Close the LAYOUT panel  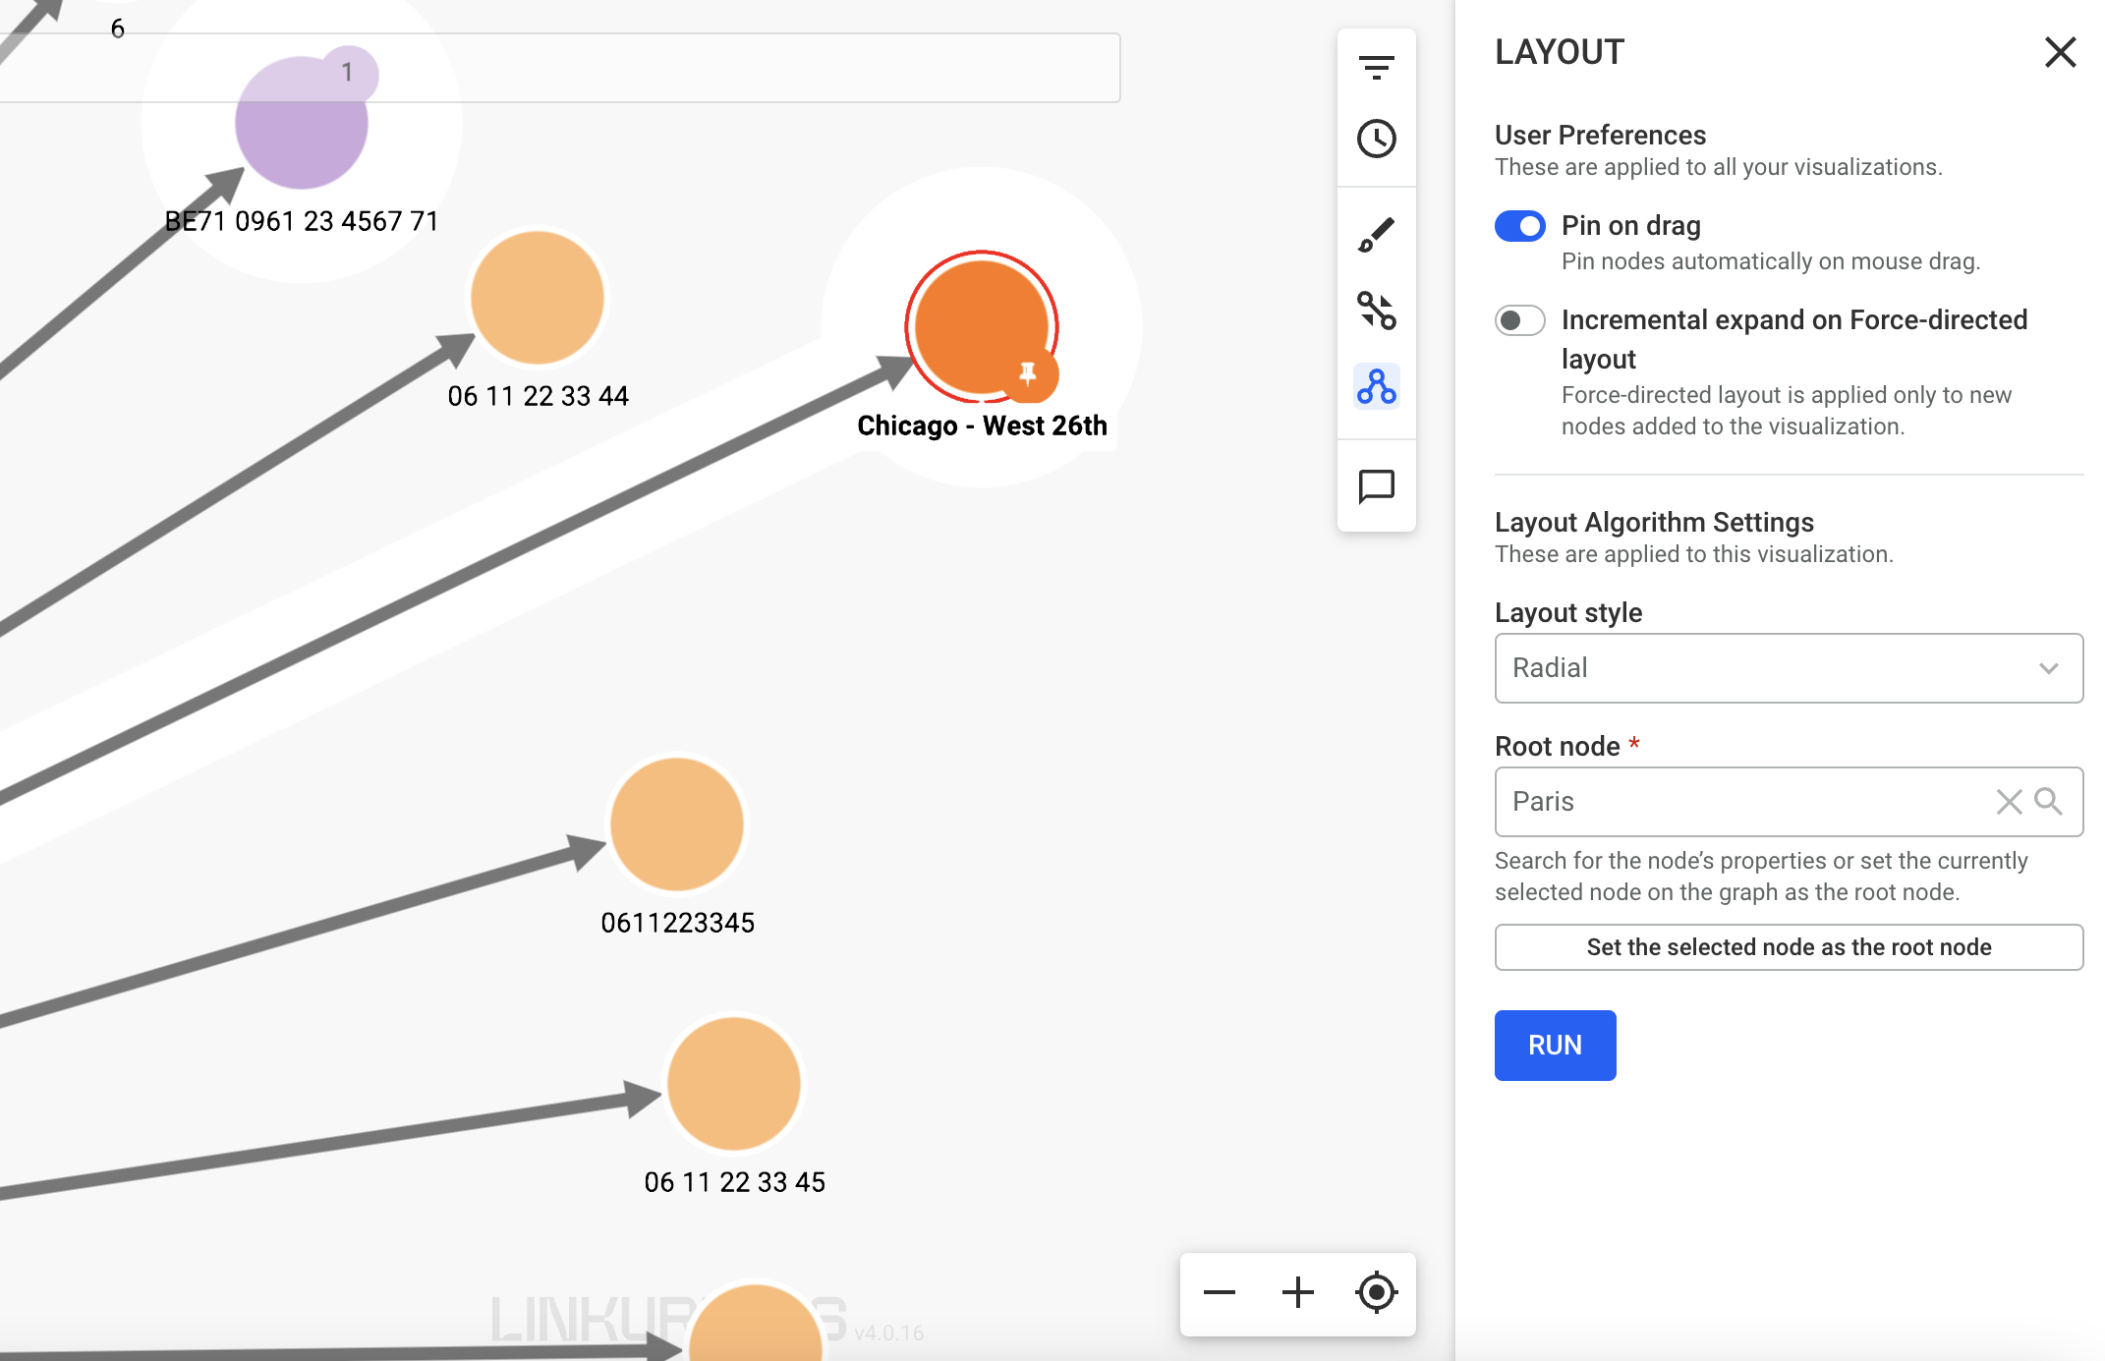(2060, 52)
